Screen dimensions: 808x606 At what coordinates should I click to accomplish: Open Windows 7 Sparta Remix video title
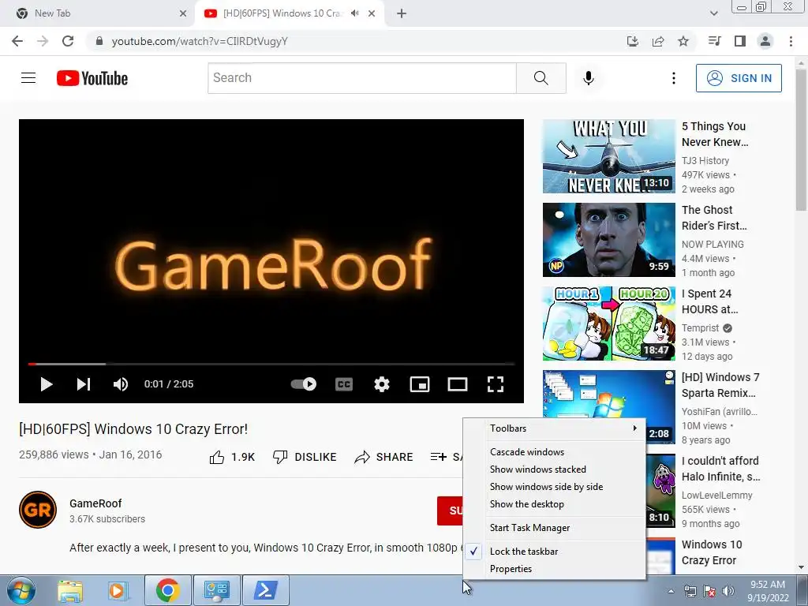pos(720,385)
